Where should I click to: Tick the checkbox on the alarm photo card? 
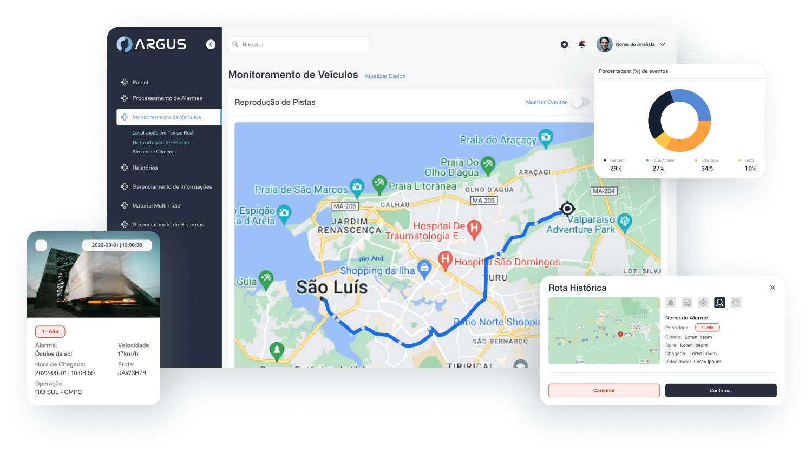click(x=41, y=245)
